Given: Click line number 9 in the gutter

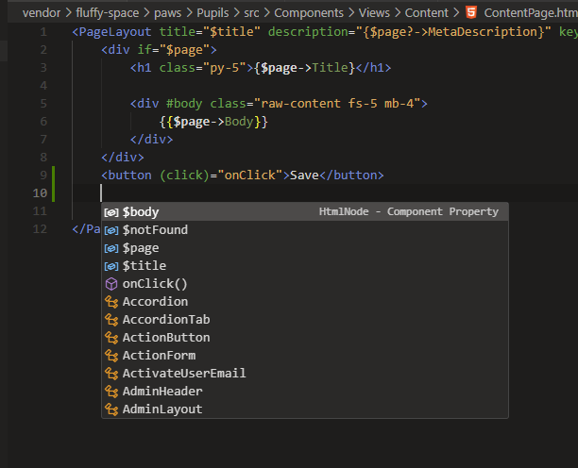Looking at the screenshot, I should coord(43,175).
